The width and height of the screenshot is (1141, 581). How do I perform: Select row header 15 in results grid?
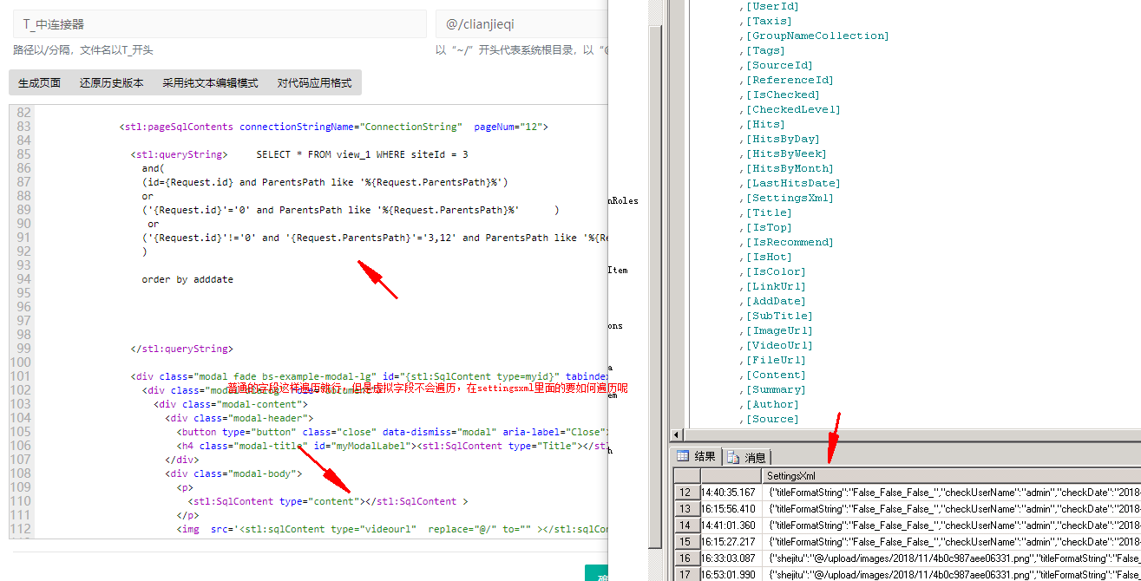pos(686,542)
